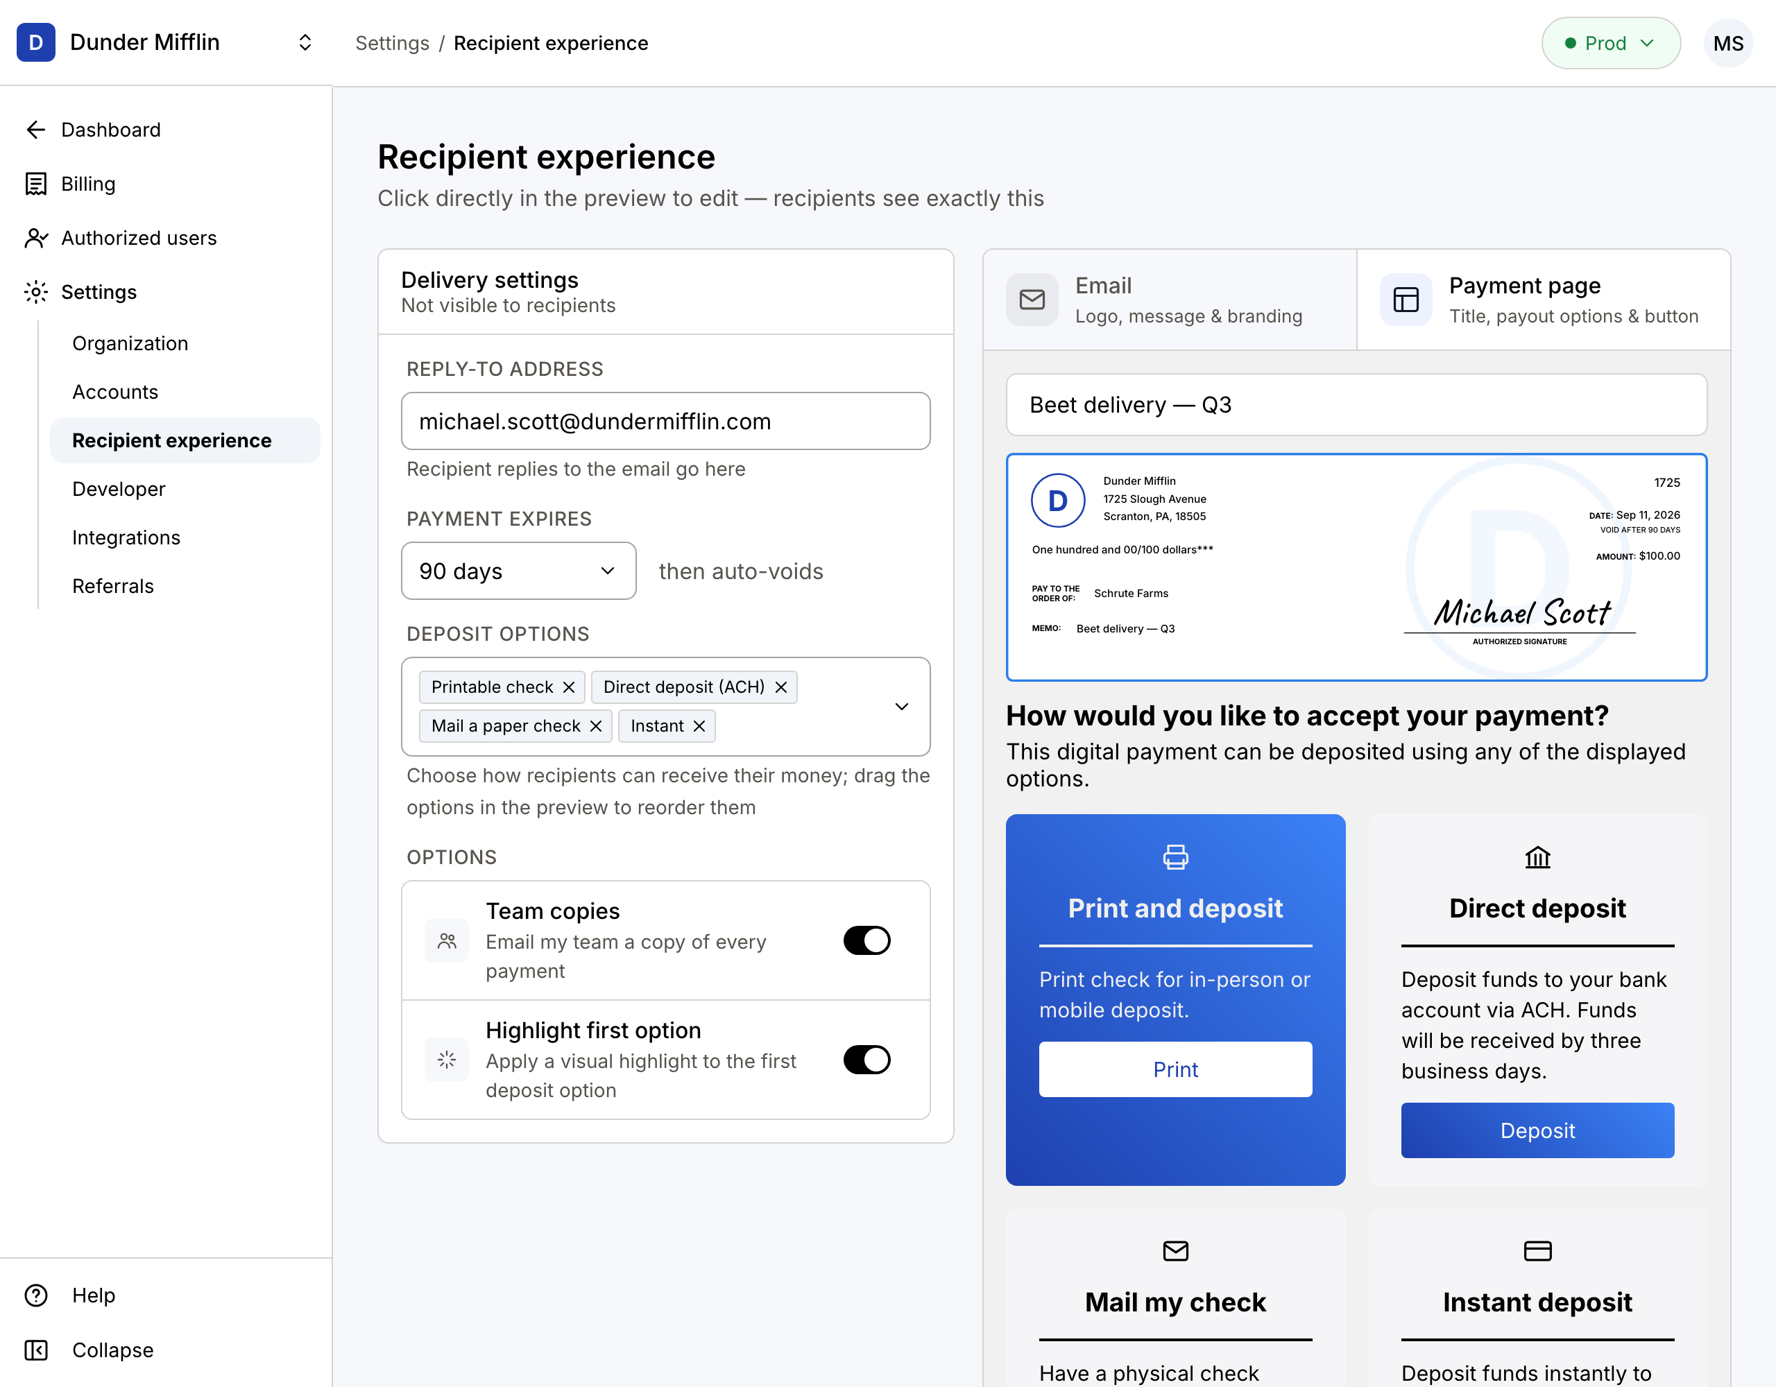Click the blue Deposit button
This screenshot has height=1387, width=1776.
[x=1537, y=1130]
